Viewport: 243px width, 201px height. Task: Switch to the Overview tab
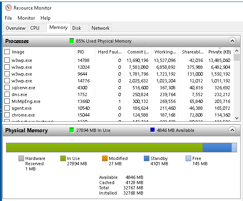point(15,28)
